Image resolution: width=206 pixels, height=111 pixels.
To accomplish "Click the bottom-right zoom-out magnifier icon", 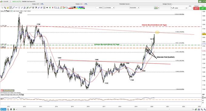I will coord(202,109).
